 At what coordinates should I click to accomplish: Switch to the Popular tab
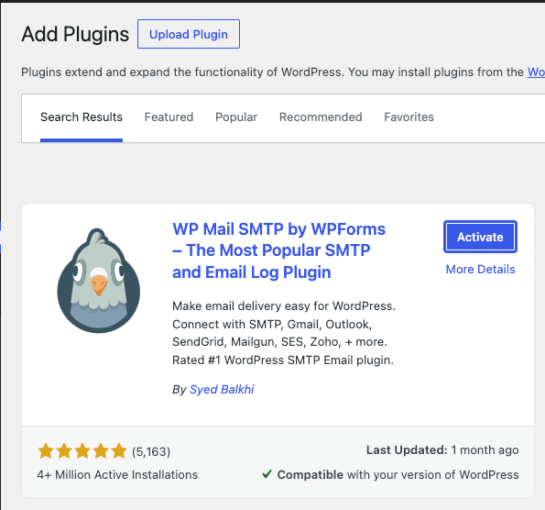(x=236, y=117)
